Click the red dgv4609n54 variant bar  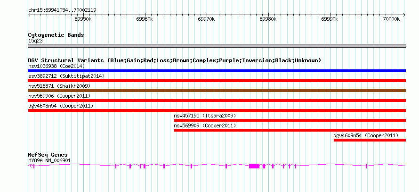point(370,140)
